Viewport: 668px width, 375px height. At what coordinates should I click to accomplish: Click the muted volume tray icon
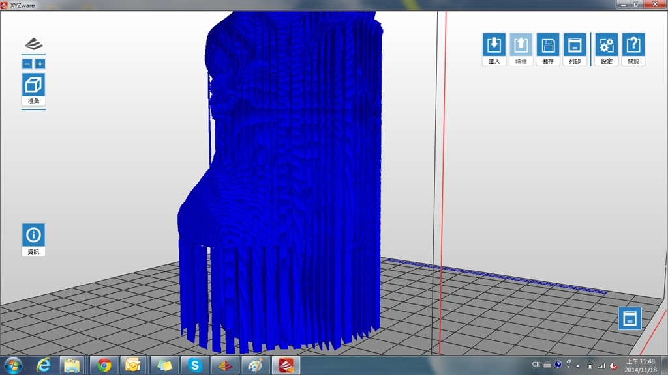(613, 366)
